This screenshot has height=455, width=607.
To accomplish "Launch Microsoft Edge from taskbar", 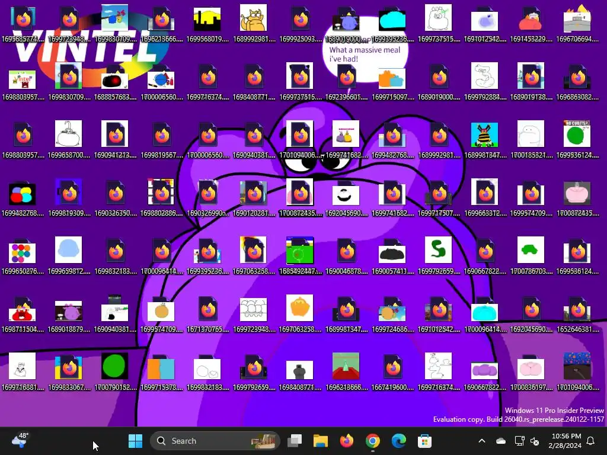I will (x=398, y=441).
